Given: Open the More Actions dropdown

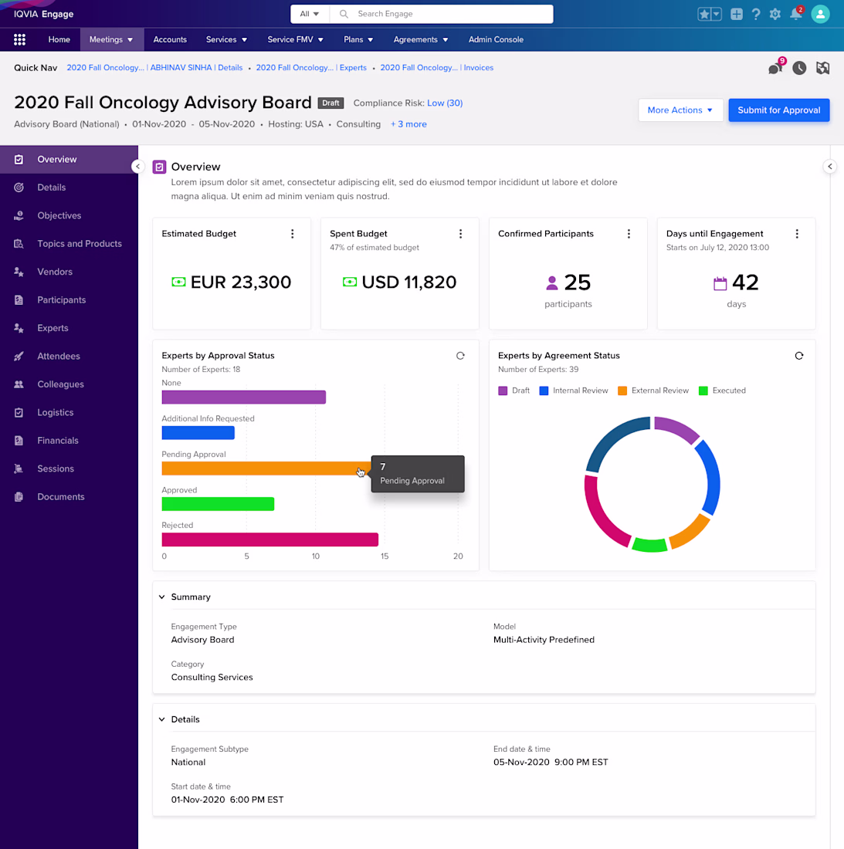Looking at the screenshot, I should click(x=680, y=110).
